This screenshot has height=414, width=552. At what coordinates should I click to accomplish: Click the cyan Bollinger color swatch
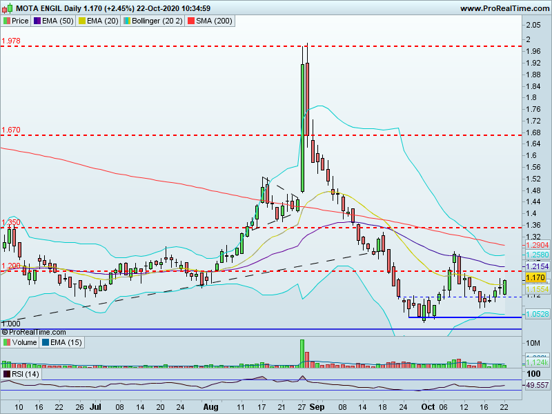click(126, 21)
